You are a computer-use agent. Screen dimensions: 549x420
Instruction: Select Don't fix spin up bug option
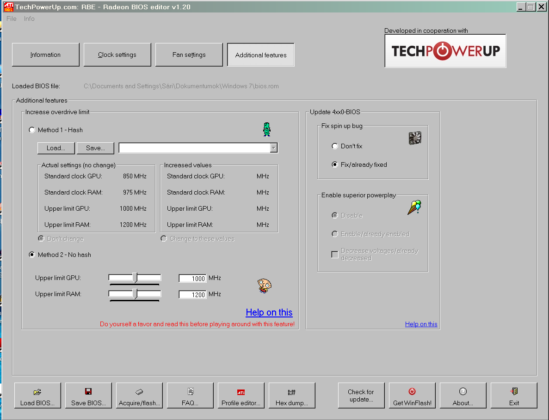tap(335, 146)
